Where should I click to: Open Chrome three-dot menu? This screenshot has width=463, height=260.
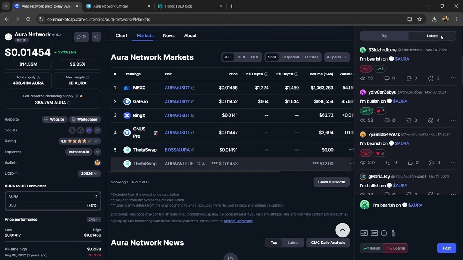[456, 19]
